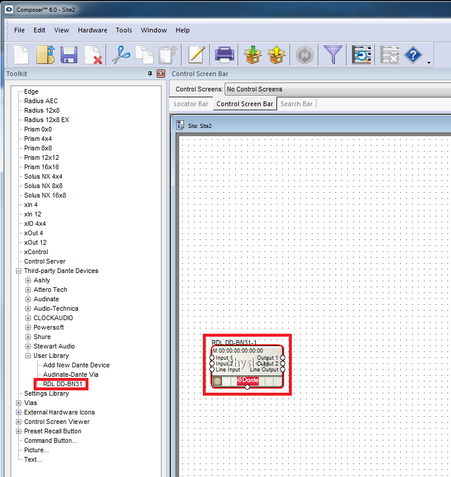Save the site with floppy disk icon
451x477 pixels.
click(x=69, y=55)
